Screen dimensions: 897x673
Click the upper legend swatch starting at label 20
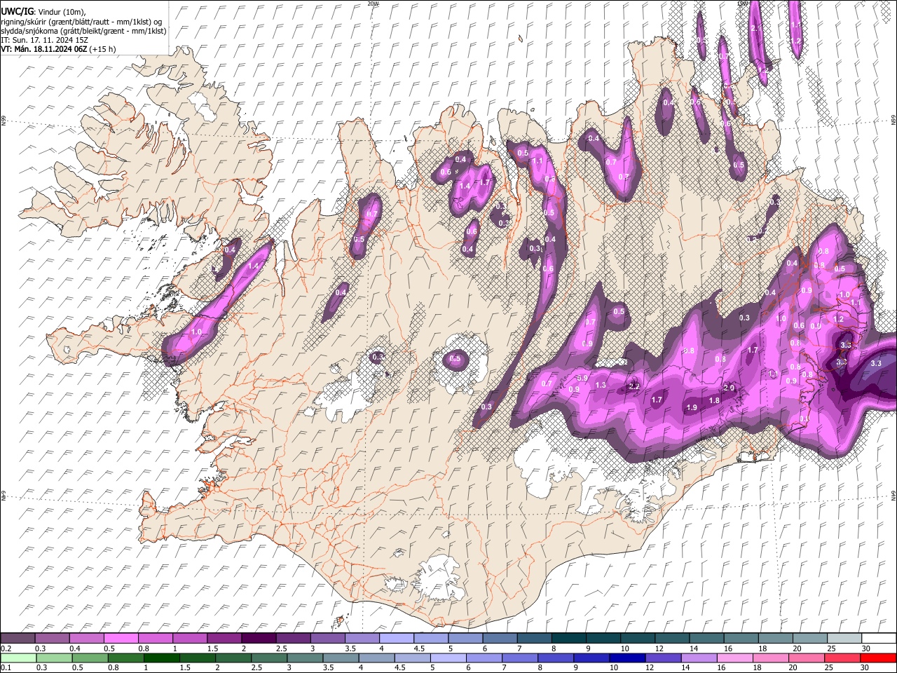pyautogui.click(x=810, y=639)
